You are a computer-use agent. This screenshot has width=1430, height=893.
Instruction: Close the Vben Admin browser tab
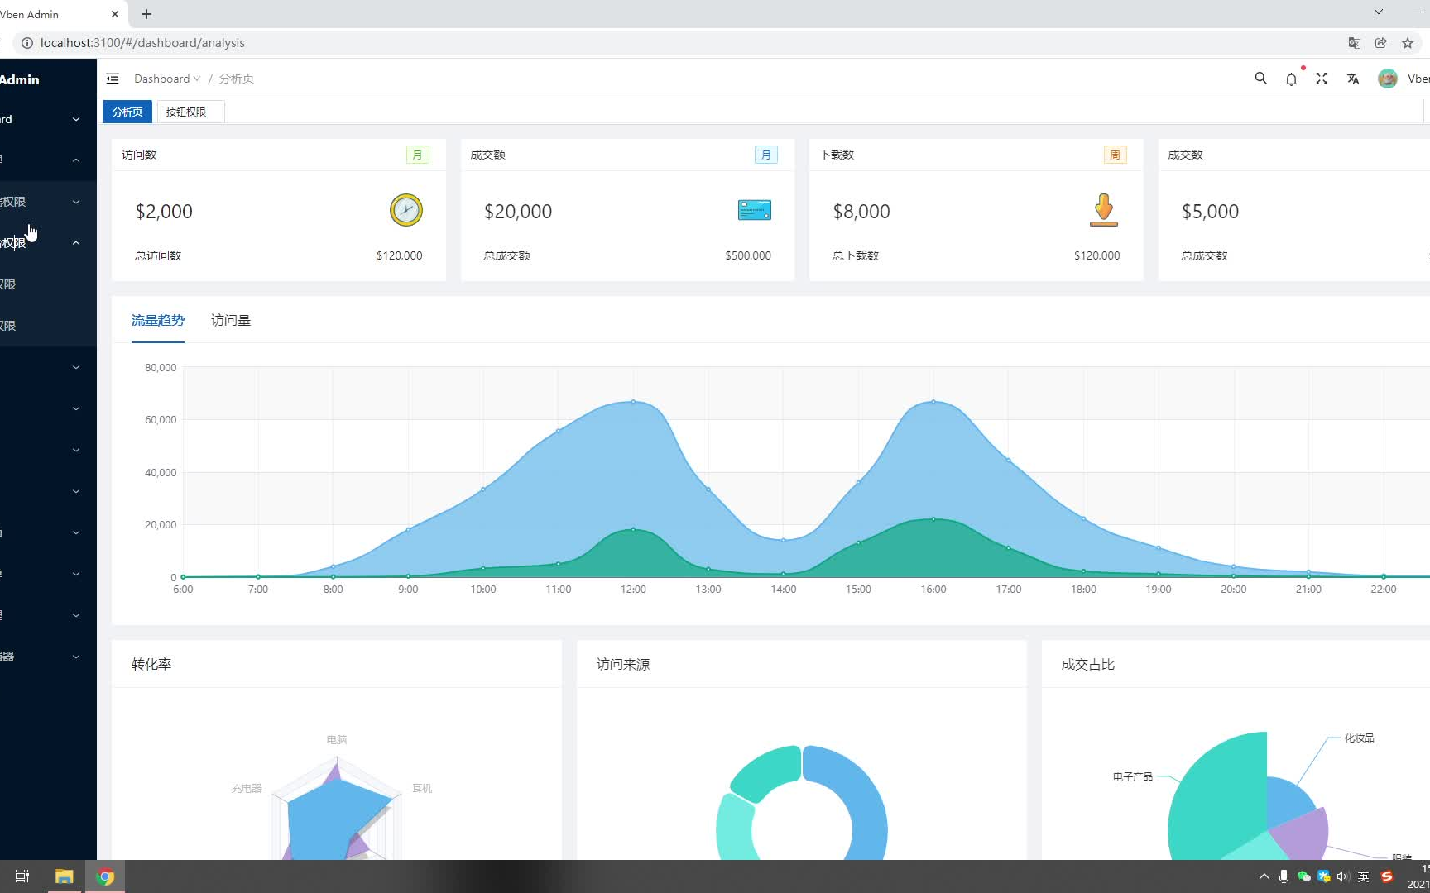pos(115,14)
